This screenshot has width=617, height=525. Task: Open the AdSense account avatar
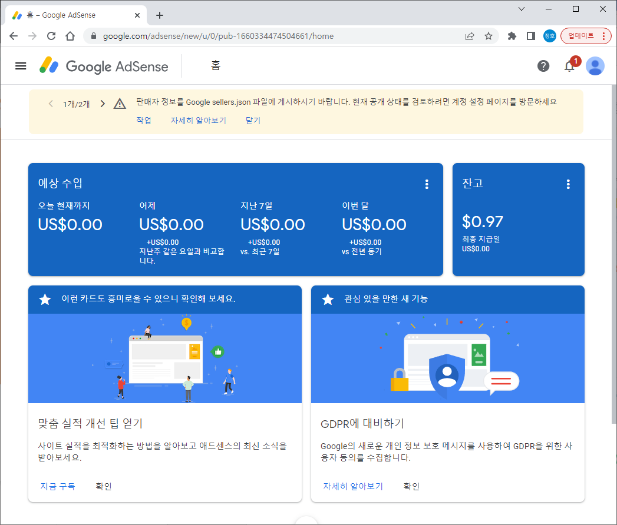click(595, 66)
